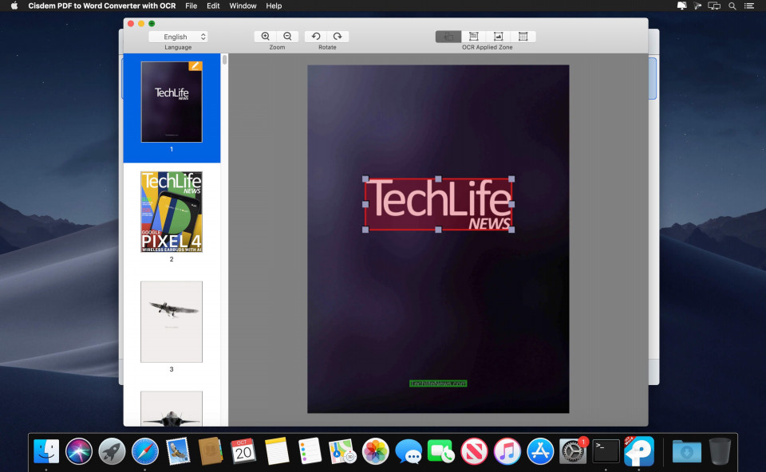The image size is (766, 472).
Task: Select the red TechLife News OCR zone
Action: 438,205
